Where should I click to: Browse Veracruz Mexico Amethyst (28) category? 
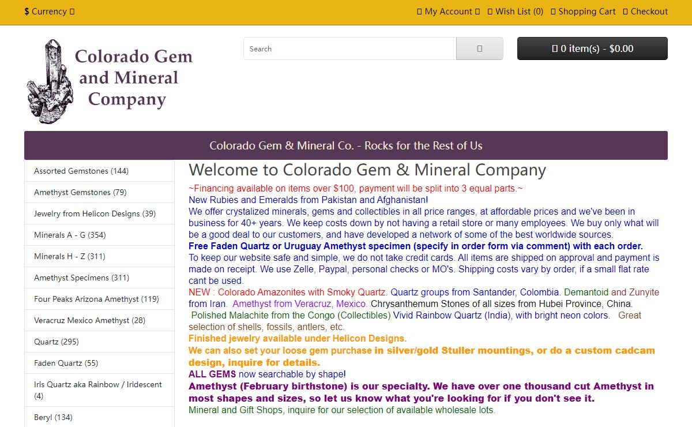tap(89, 320)
